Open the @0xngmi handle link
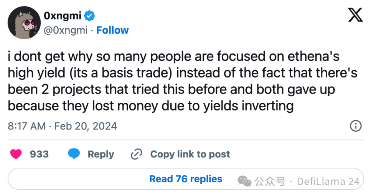 click(66, 30)
